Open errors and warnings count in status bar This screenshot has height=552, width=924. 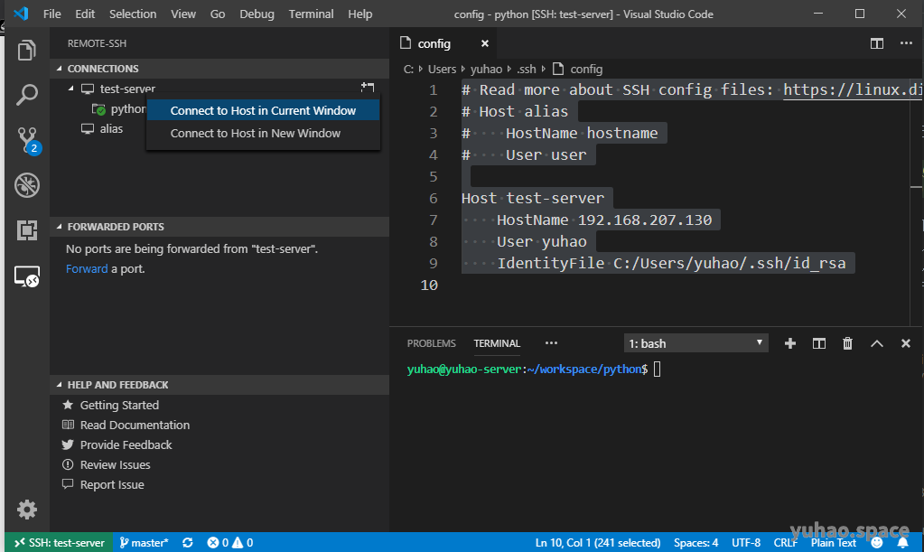coord(229,543)
